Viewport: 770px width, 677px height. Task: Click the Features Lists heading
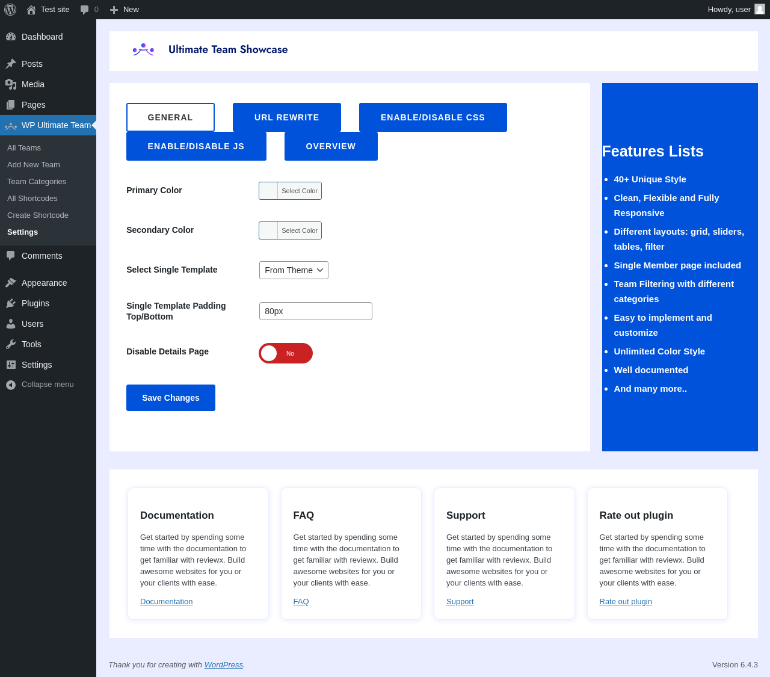pyautogui.click(x=653, y=152)
